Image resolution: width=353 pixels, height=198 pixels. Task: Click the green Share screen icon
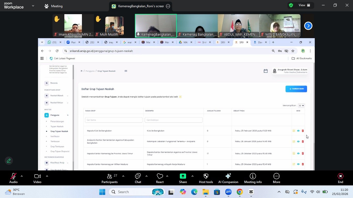[x=183, y=176]
